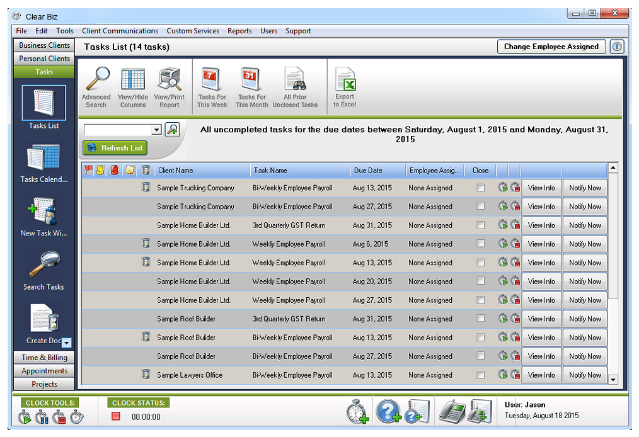Open the Client Communications menu
The height and width of the screenshot is (437, 639).
tap(120, 30)
